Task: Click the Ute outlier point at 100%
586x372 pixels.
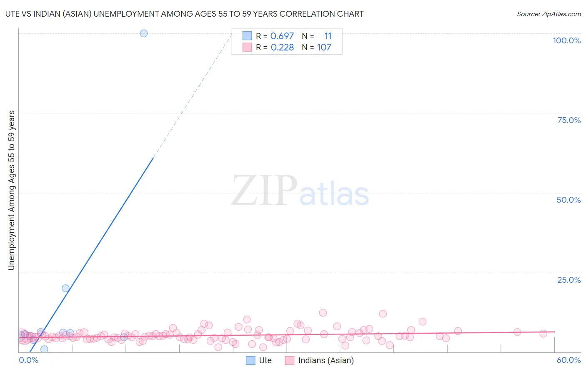Action: click(x=144, y=33)
